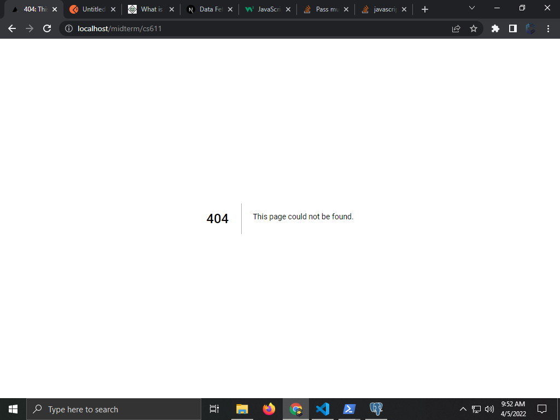Switch to the Data Fetching tab
The height and width of the screenshot is (420, 560).
[210, 10]
